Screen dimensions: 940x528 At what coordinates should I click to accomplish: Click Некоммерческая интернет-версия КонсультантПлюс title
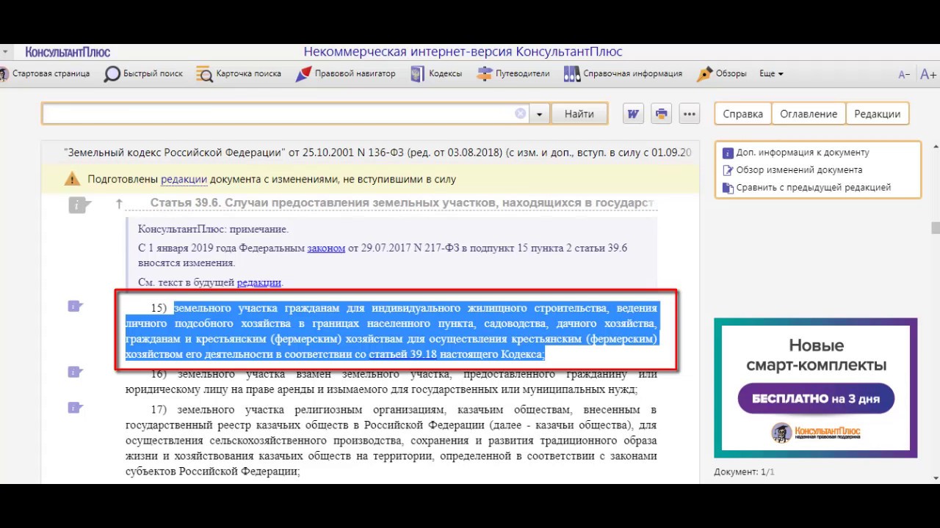point(463,52)
